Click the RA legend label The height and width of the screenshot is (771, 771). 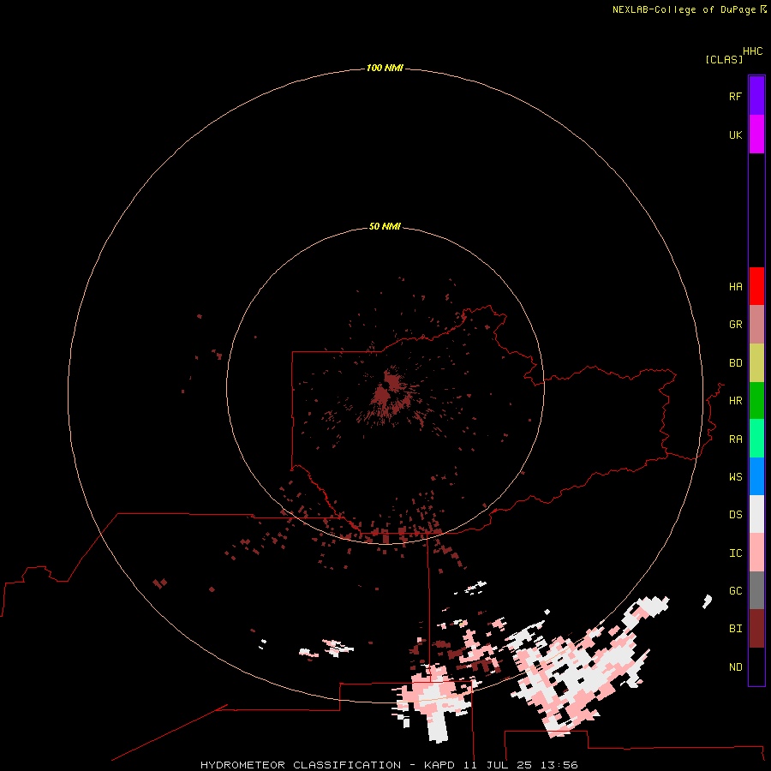(x=736, y=439)
